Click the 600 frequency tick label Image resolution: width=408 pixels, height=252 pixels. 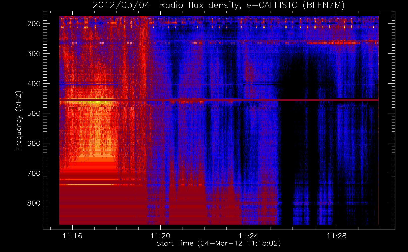(34, 143)
